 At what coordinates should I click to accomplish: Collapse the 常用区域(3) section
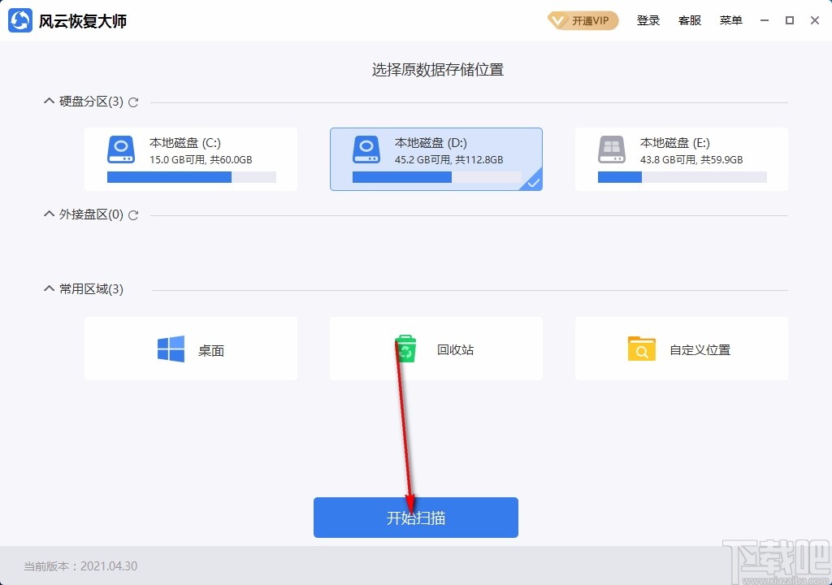pyautogui.click(x=48, y=288)
